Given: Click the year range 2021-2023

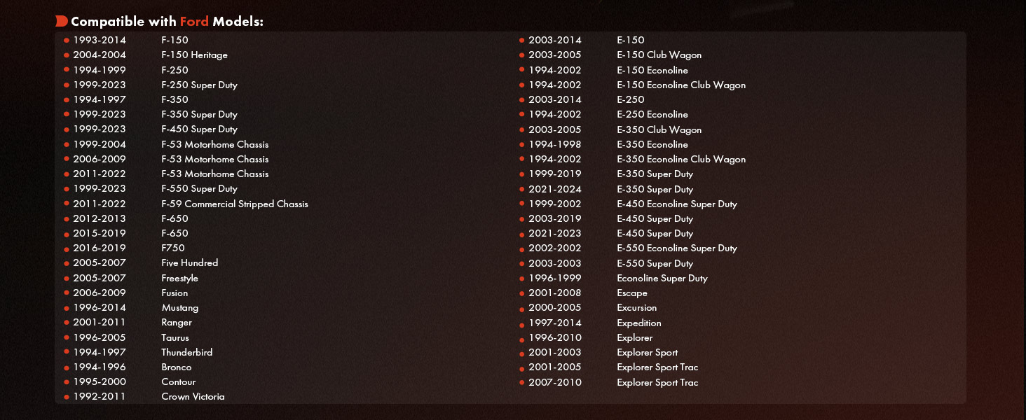Looking at the screenshot, I should (x=555, y=233).
